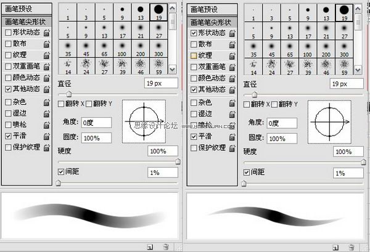Click the 散布 label in left panel

(x=20, y=44)
